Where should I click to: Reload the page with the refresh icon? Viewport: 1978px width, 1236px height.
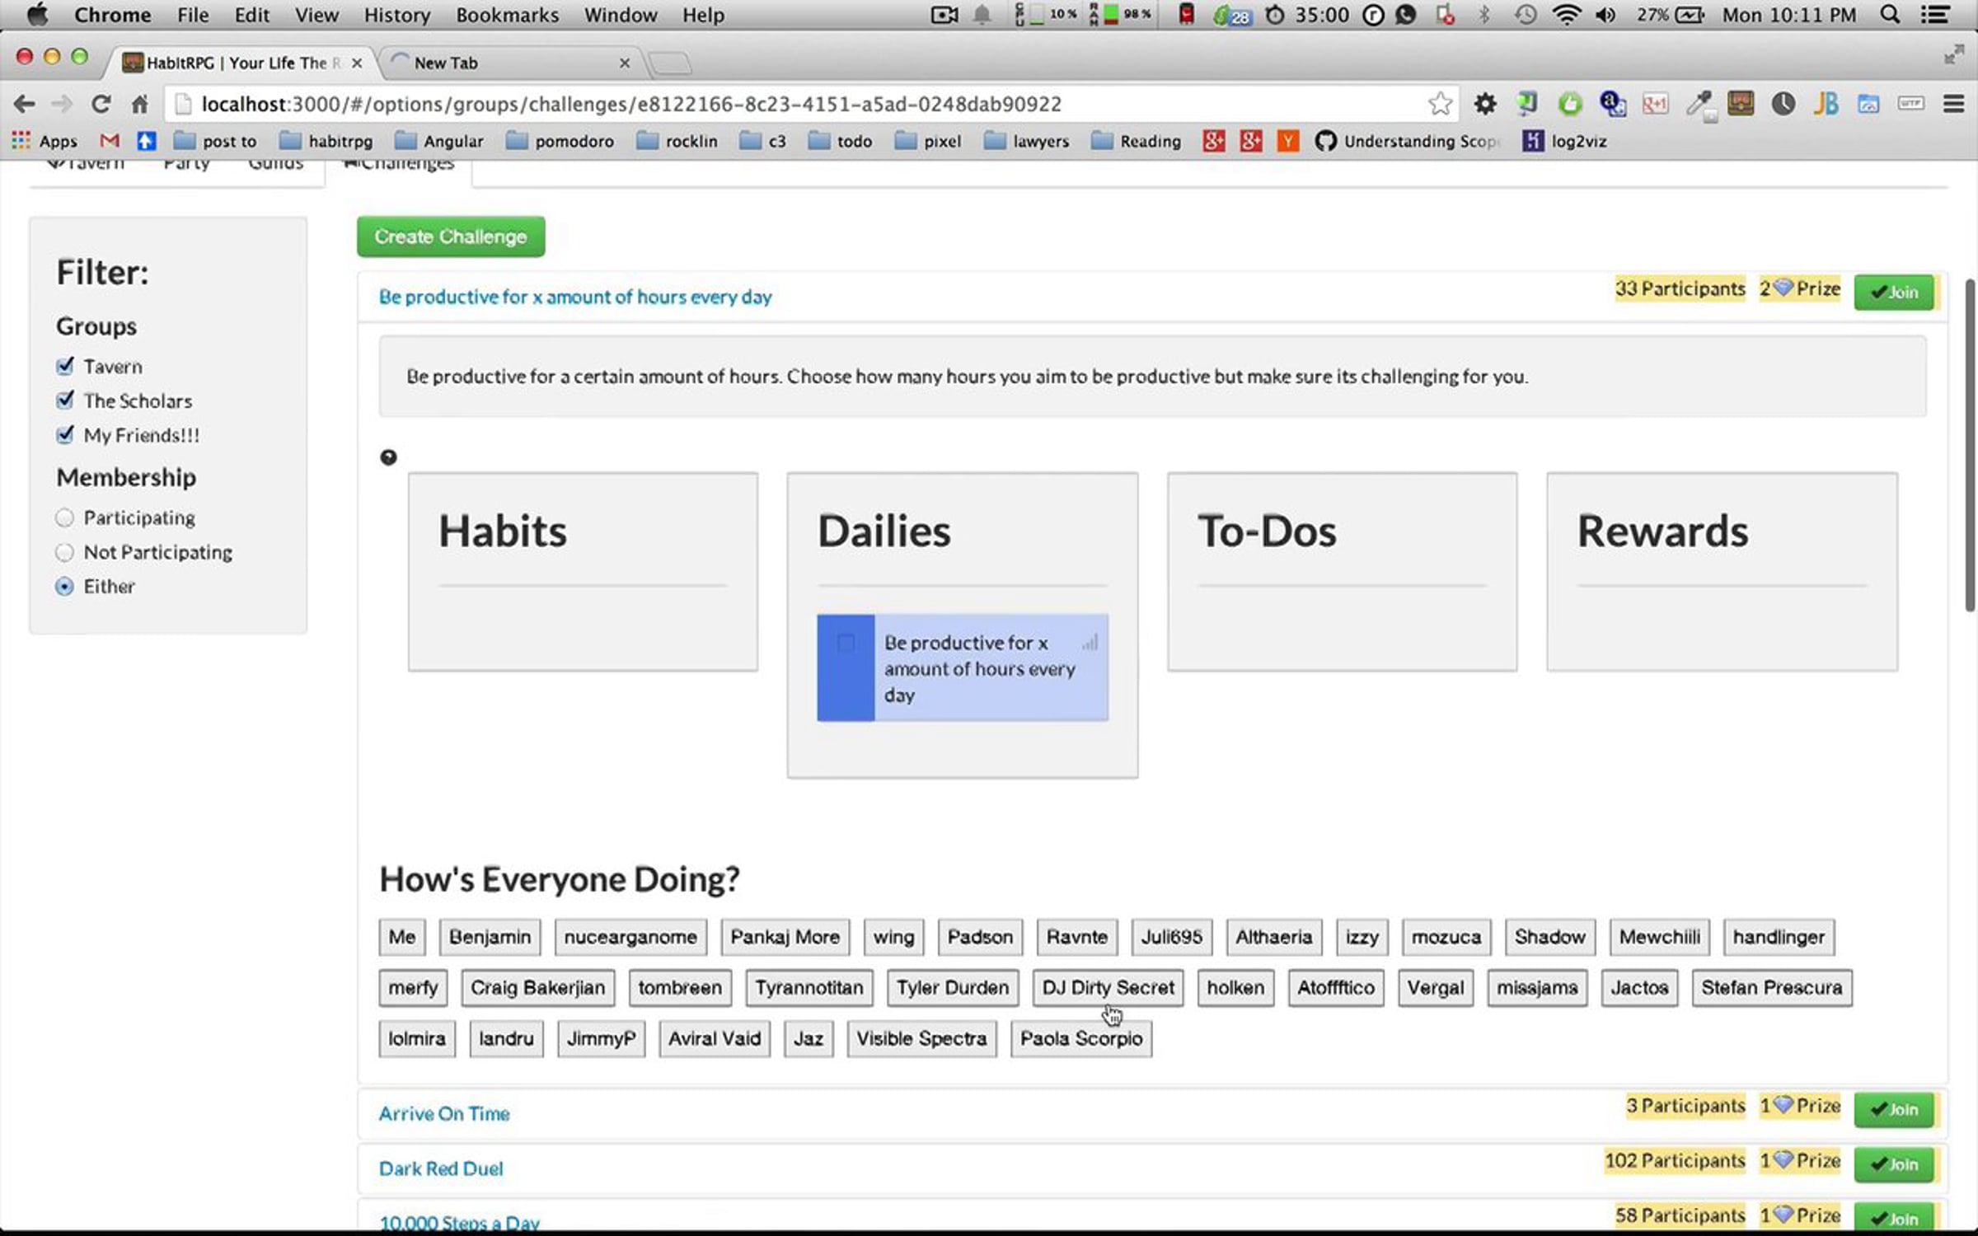[x=101, y=104]
